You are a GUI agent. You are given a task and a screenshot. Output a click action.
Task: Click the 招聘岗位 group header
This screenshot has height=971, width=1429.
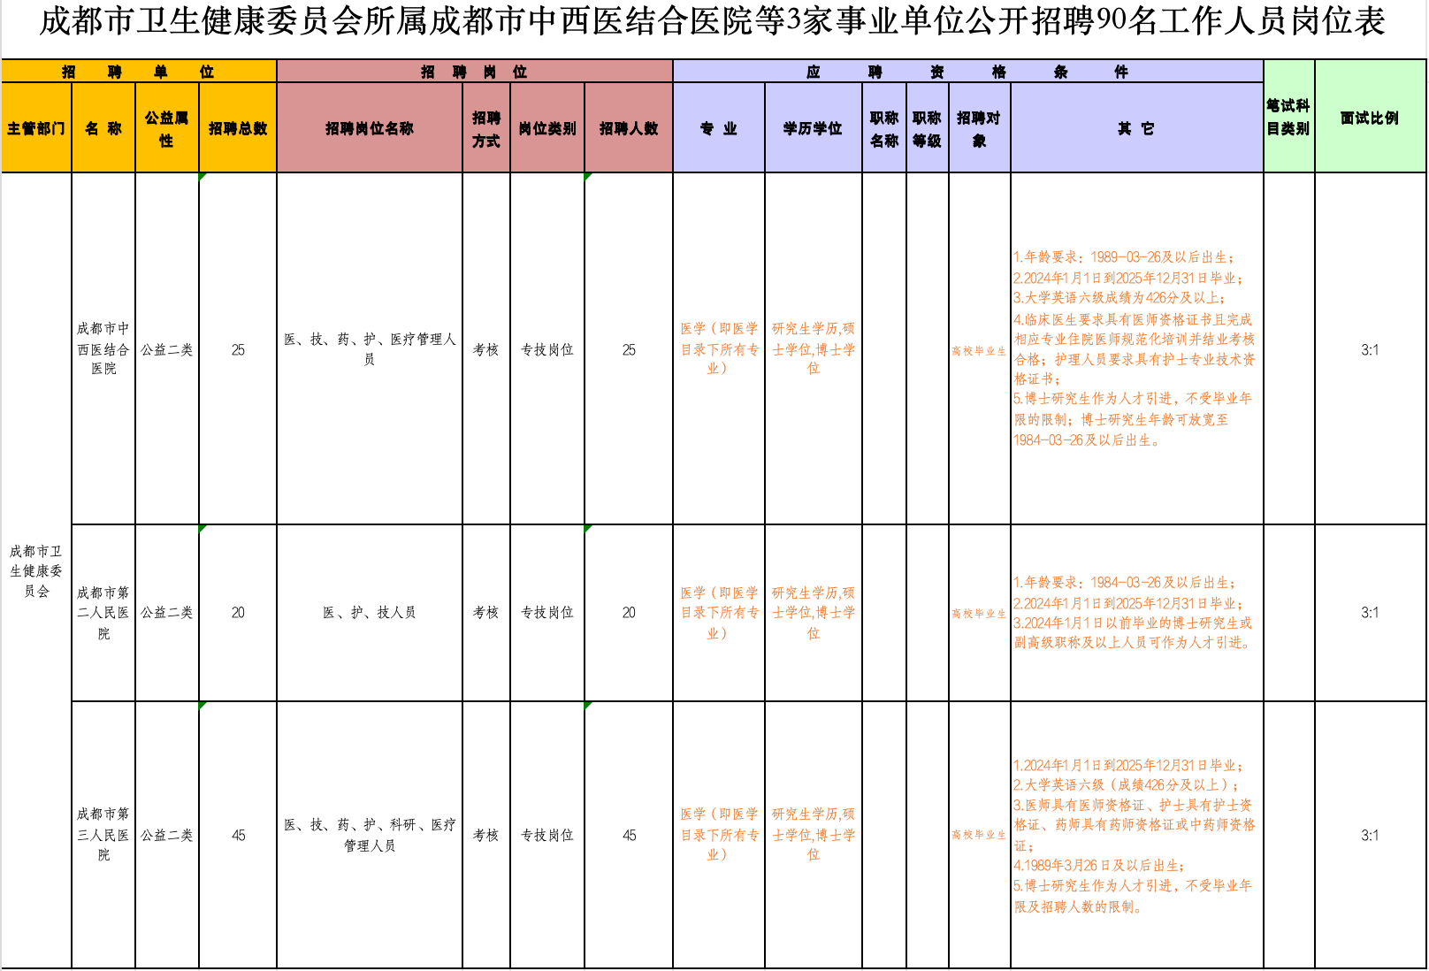coord(474,72)
